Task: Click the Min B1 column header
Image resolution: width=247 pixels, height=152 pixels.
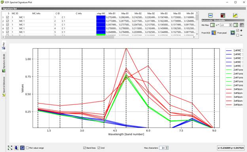Action: tap(112, 13)
